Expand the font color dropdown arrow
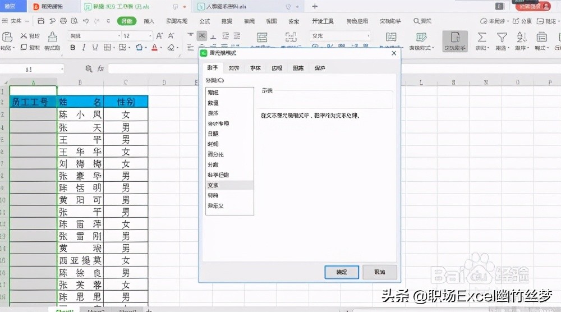This screenshot has width=561, height=312. click(x=161, y=48)
